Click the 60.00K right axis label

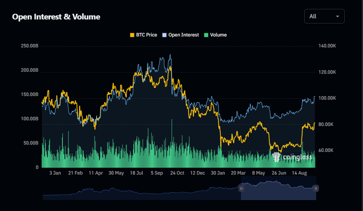(x=326, y=150)
